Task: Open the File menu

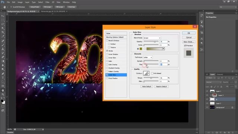Action: (8, 2)
